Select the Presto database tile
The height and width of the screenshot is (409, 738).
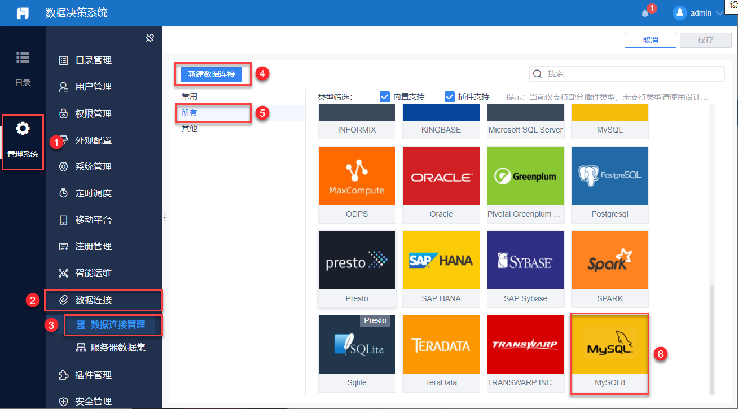coord(357,269)
